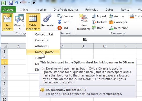Select the highlighted row 3 header
Viewport: 142px width, 101px height.
coord(5,62)
